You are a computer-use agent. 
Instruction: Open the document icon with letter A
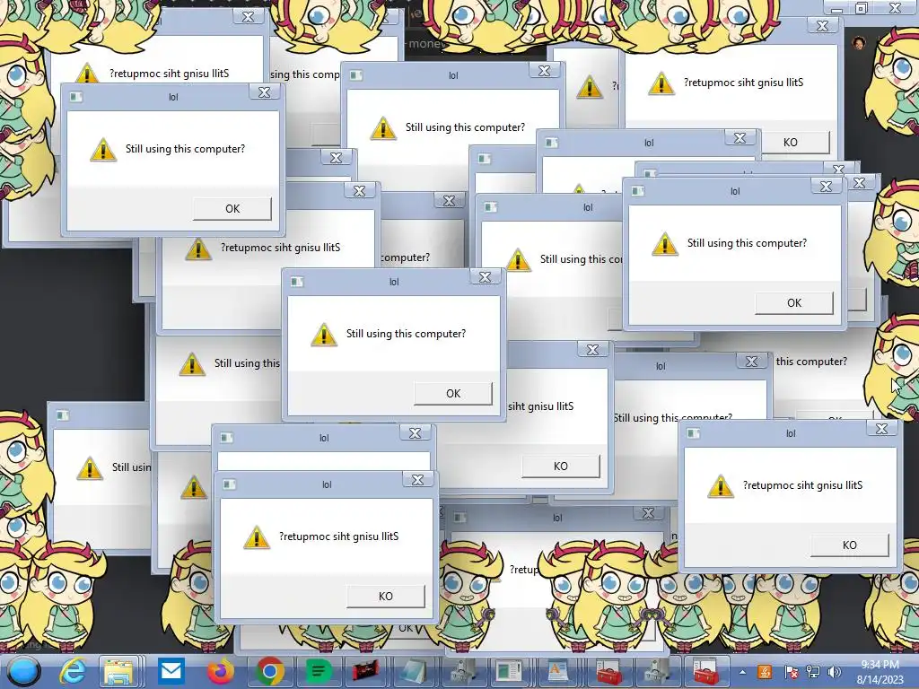(x=556, y=671)
